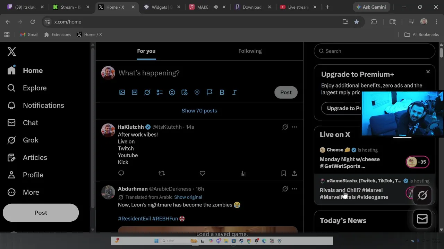This screenshot has width=444, height=249.
Task: Open floating Grok button
Action: click(422, 195)
